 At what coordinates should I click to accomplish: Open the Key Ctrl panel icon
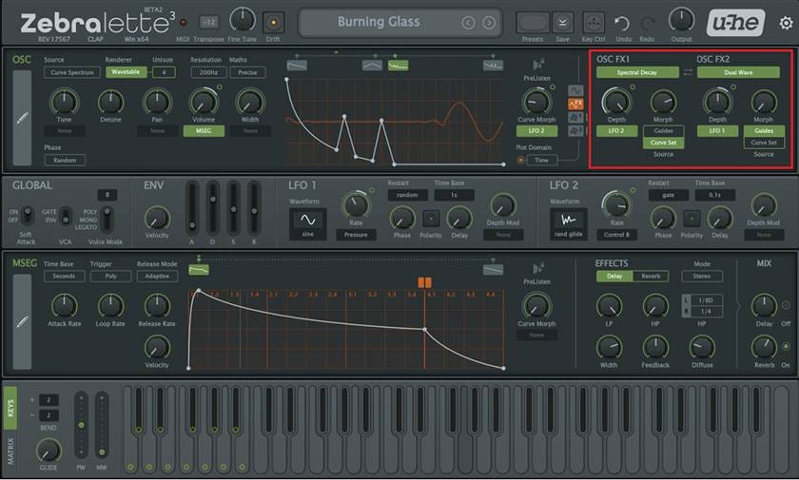coord(594,23)
